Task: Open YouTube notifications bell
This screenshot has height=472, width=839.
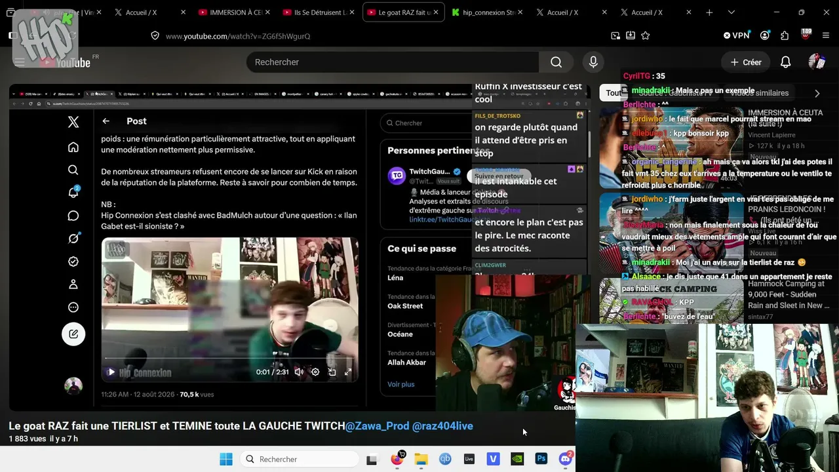Action: [x=785, y=62]
